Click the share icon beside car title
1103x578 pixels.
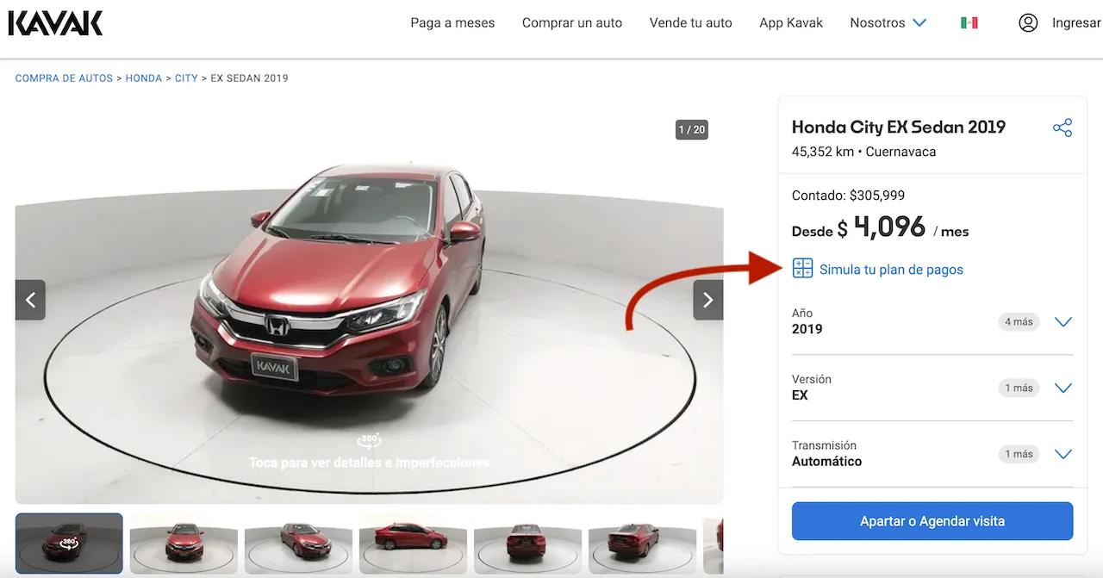pos(1062,127)
